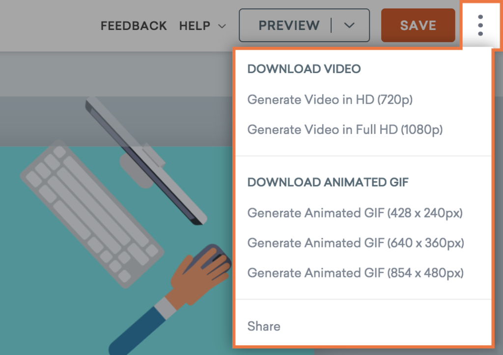Click the Share option

[264, 326]
